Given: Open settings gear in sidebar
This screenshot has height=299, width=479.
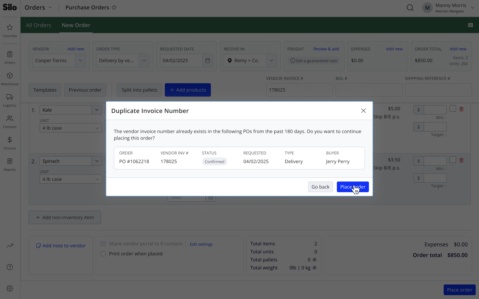Looking at the screenshot, I should [10, 288].
